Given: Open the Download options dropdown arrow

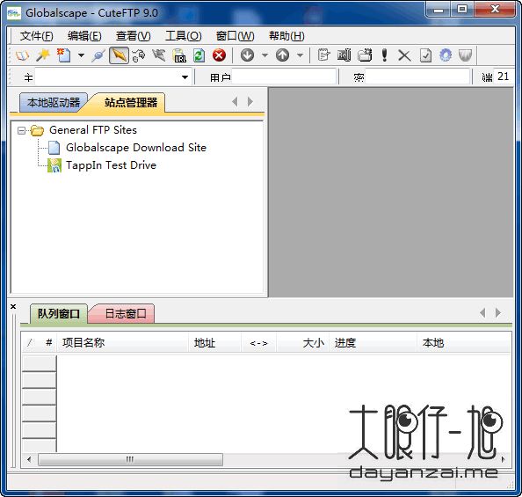Looking at the screenshot, I should [265, 55].
